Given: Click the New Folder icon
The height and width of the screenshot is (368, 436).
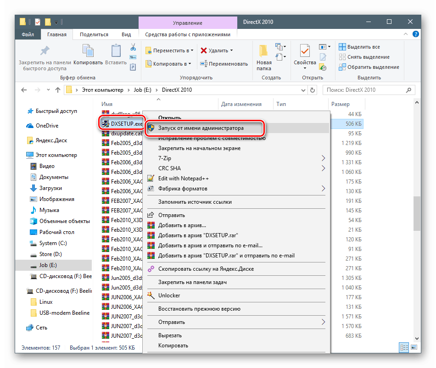Looking at the screenshot, I should coord(263,51).
